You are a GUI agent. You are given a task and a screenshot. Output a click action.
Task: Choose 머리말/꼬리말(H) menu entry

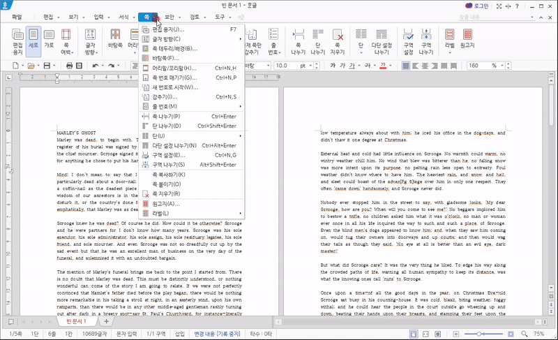191,68
